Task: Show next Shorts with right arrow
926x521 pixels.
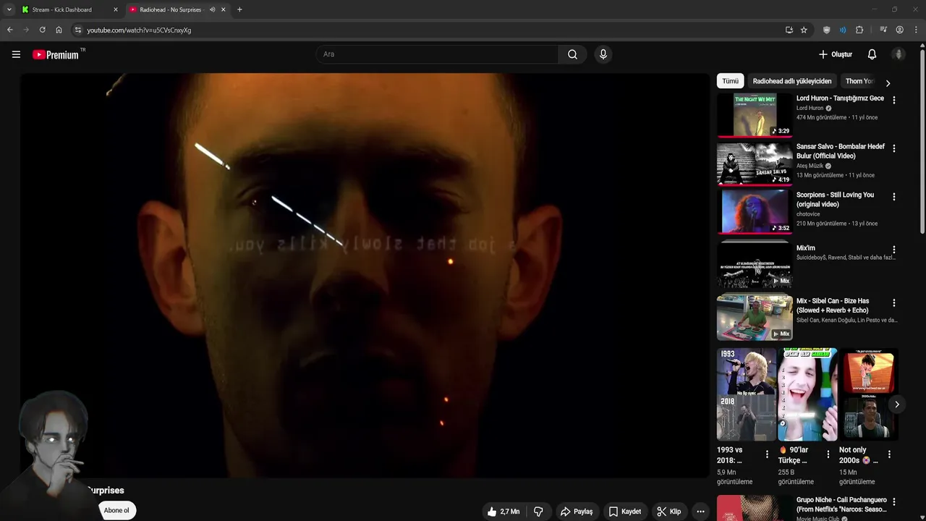Action: pos(896,404)
